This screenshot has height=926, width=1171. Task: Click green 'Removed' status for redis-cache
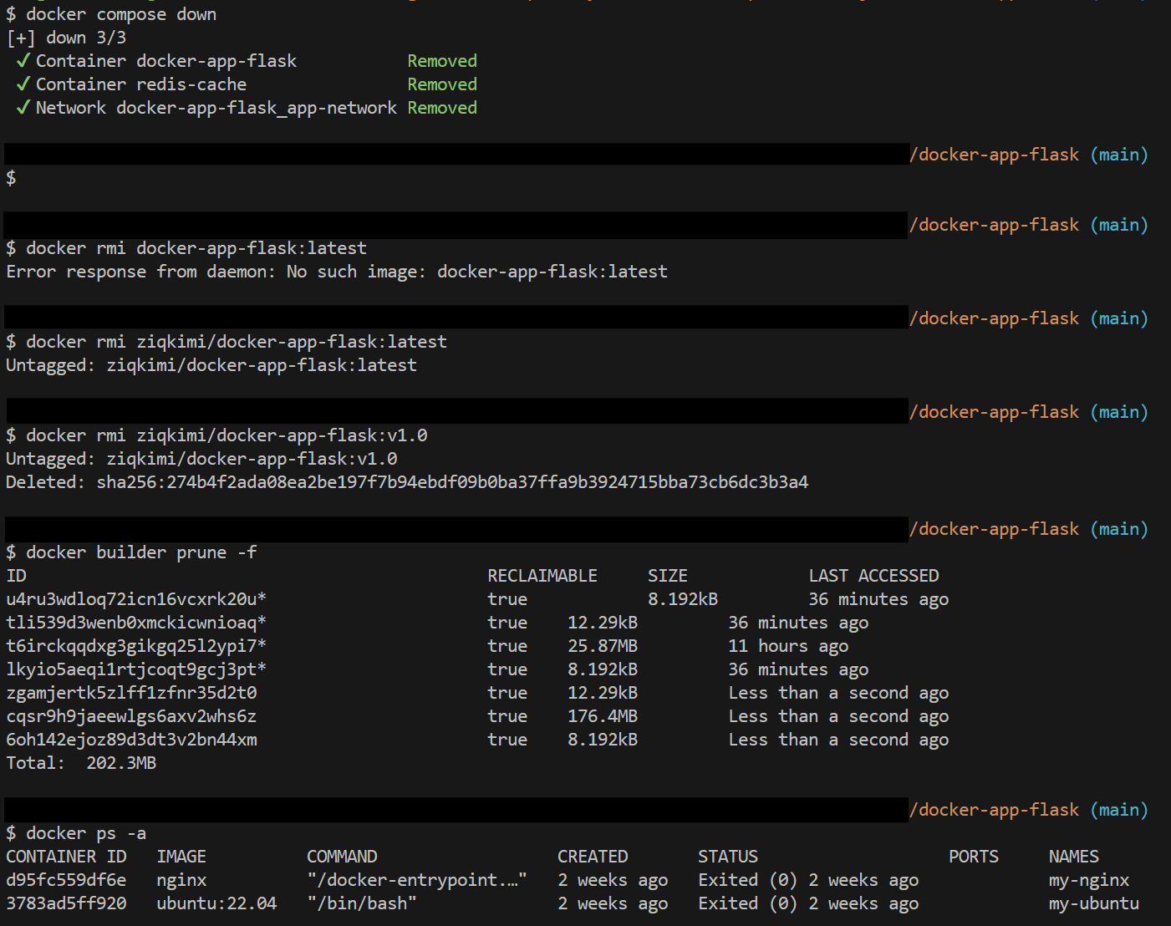442,84
